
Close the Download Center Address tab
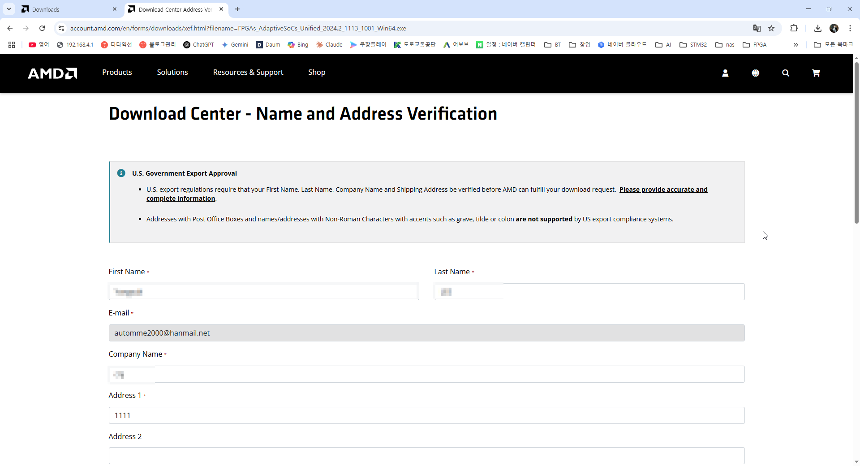[x=221, y=9]
